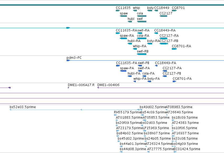Image resolution: width=224 pixels, height=153 pixels.
Task: Select the CG2127-PA protein
Action: click(165, 71)
